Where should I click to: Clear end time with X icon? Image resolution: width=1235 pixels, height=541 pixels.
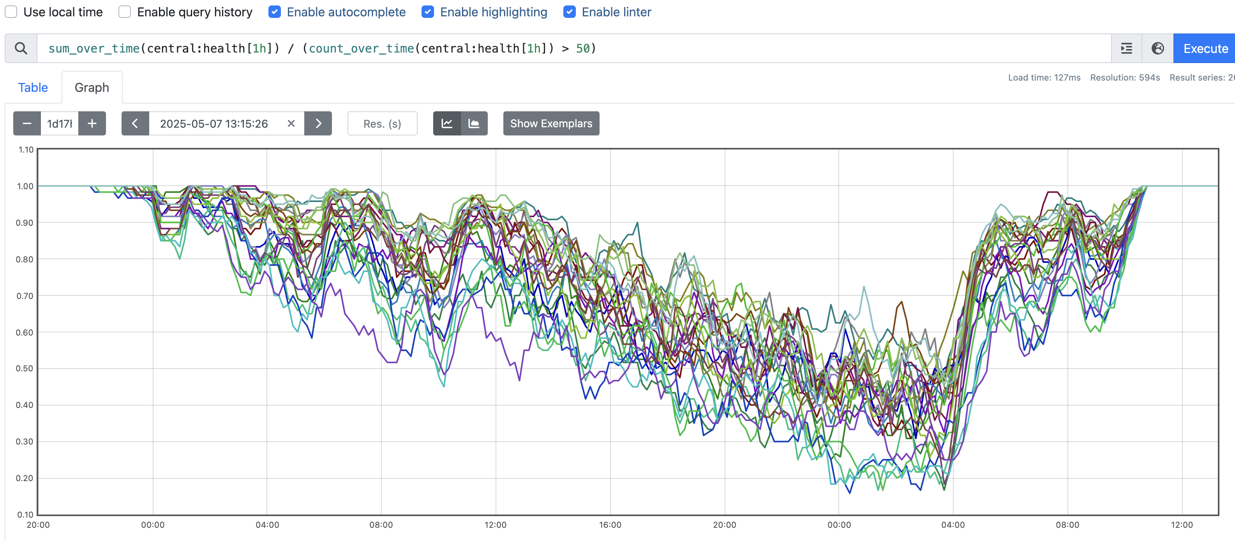(x=291, y=123)
